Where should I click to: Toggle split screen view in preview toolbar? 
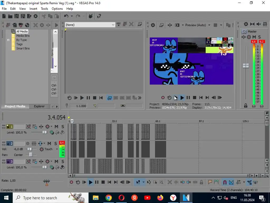177,25
